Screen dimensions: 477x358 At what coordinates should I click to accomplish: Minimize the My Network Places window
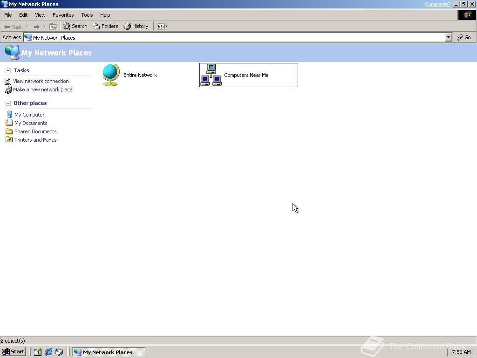point(456,4)
